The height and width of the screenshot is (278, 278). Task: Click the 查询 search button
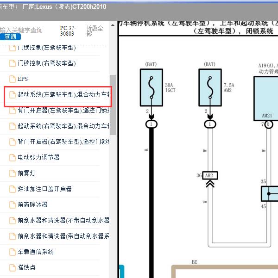[x=10, y=37]
